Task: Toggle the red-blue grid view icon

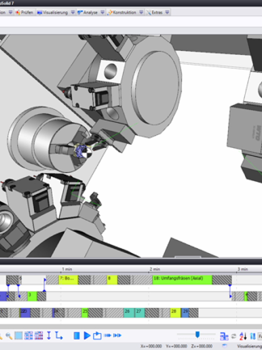Action: [38, 335]
